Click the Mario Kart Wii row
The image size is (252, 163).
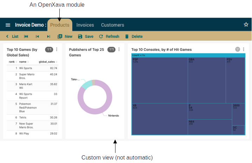[x=32, y=86]
